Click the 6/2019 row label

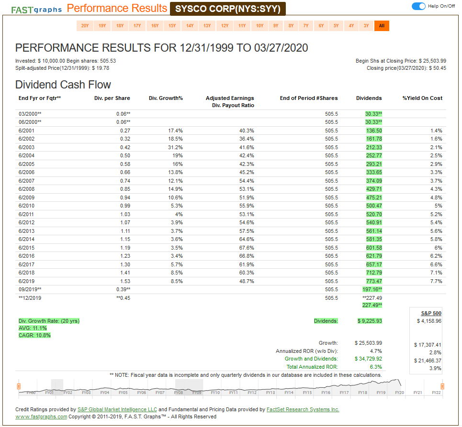(x=26, y=281)
